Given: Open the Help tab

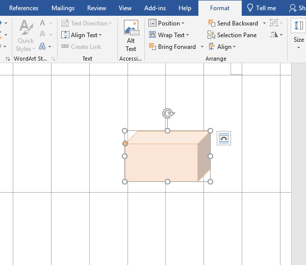Looking at the screenshot, I should [x=185, y=8].
